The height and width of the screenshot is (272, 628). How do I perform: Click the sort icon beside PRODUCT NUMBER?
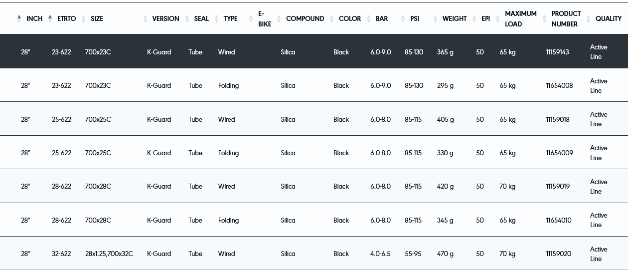(544, 18)
